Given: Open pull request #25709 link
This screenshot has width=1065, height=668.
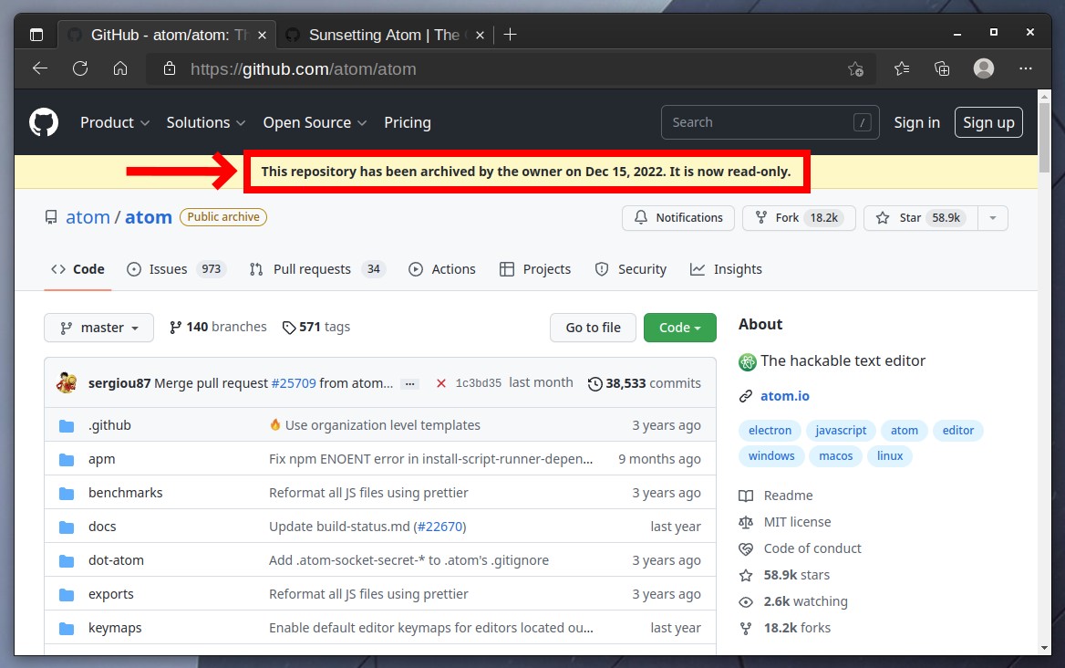Looking at the screenshot, I should click(294, 383).
